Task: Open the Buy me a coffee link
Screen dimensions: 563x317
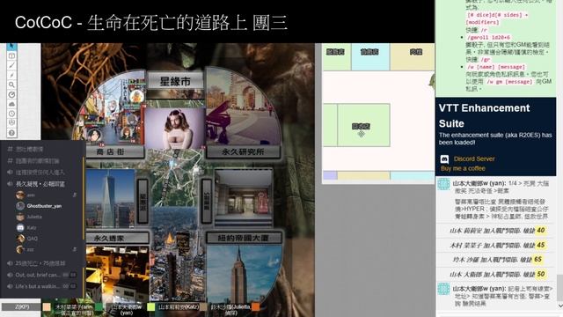Action: tap(463, 168)
